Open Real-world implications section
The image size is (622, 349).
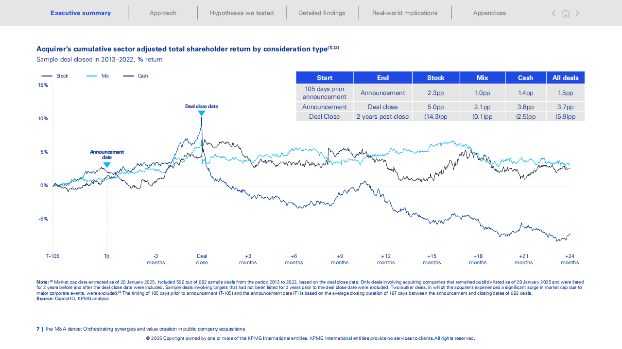pos(405,13)
